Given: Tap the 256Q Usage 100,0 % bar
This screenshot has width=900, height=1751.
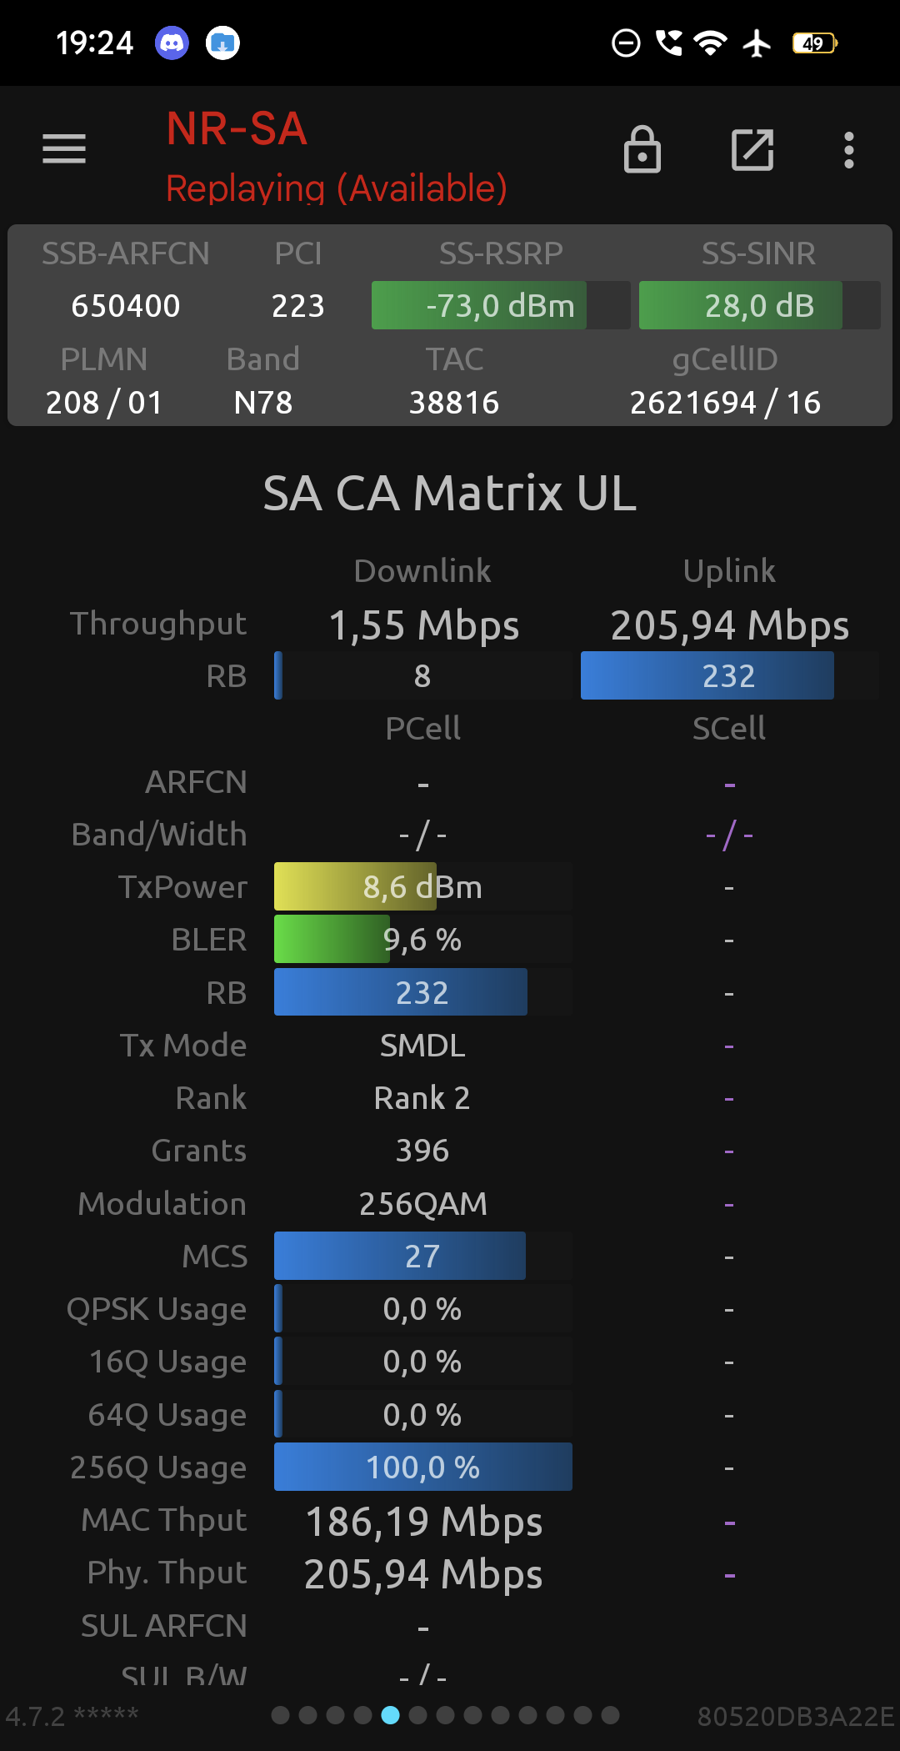Looking at the screenshot, I should (x=423, y=1467).
